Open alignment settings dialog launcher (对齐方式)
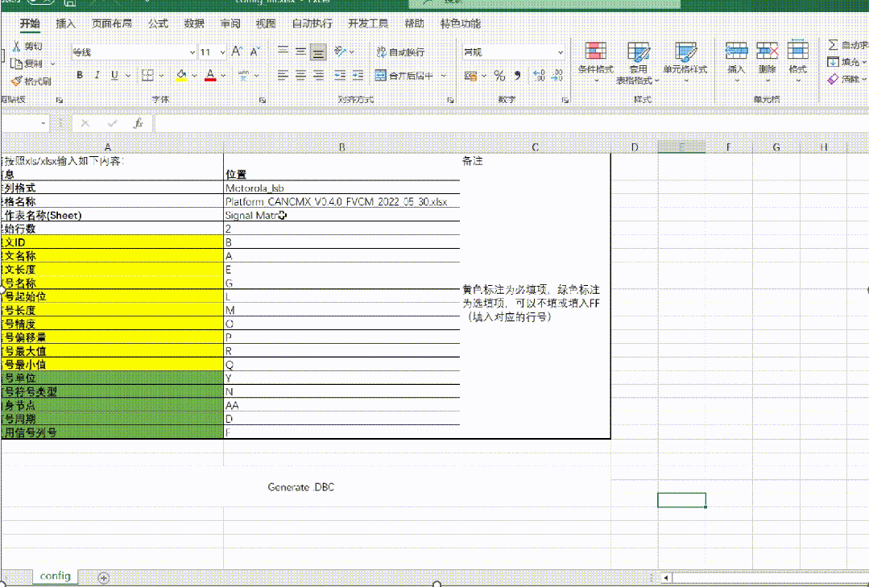This screenshot has width=869, height=587. [450, 101]
